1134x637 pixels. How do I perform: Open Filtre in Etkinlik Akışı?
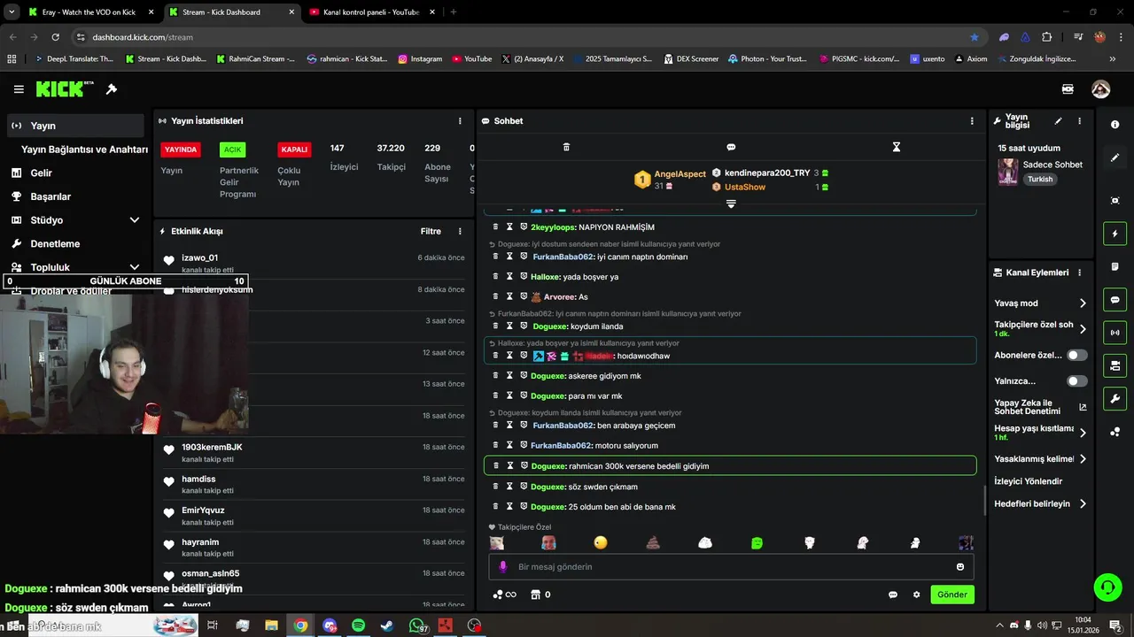point(431,232)
